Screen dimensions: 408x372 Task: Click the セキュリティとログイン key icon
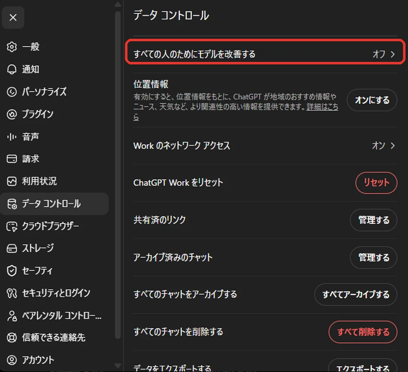click(x=12, y=293)
